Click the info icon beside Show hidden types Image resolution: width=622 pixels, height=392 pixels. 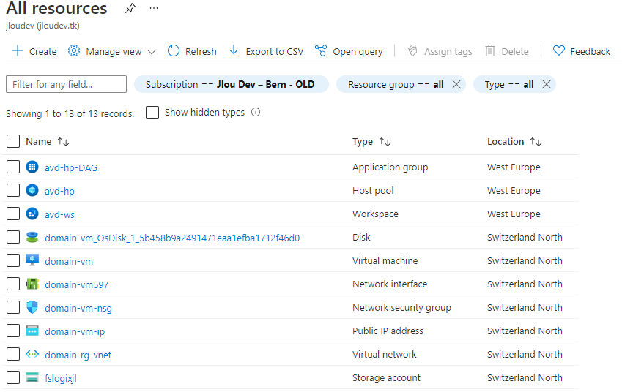pyautogui.click(x=256, y=112)
